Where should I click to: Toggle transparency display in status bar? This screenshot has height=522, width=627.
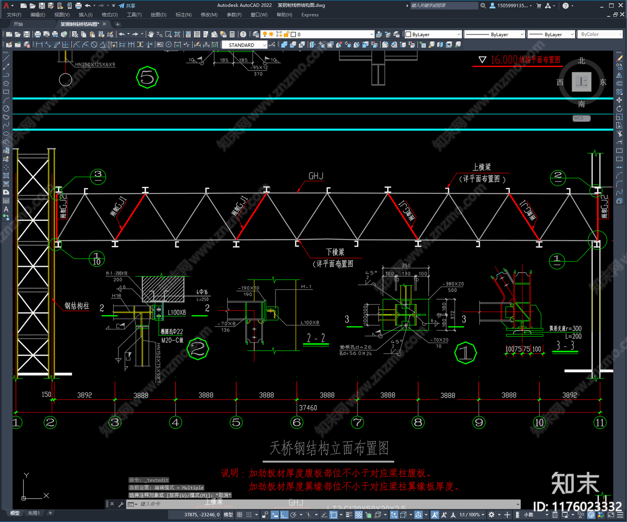[x=359, y=515]
